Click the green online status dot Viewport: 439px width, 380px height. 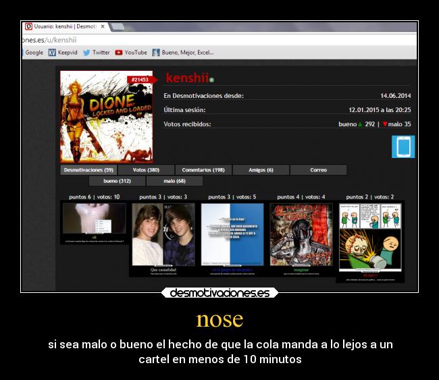click(x=211, y=80)
